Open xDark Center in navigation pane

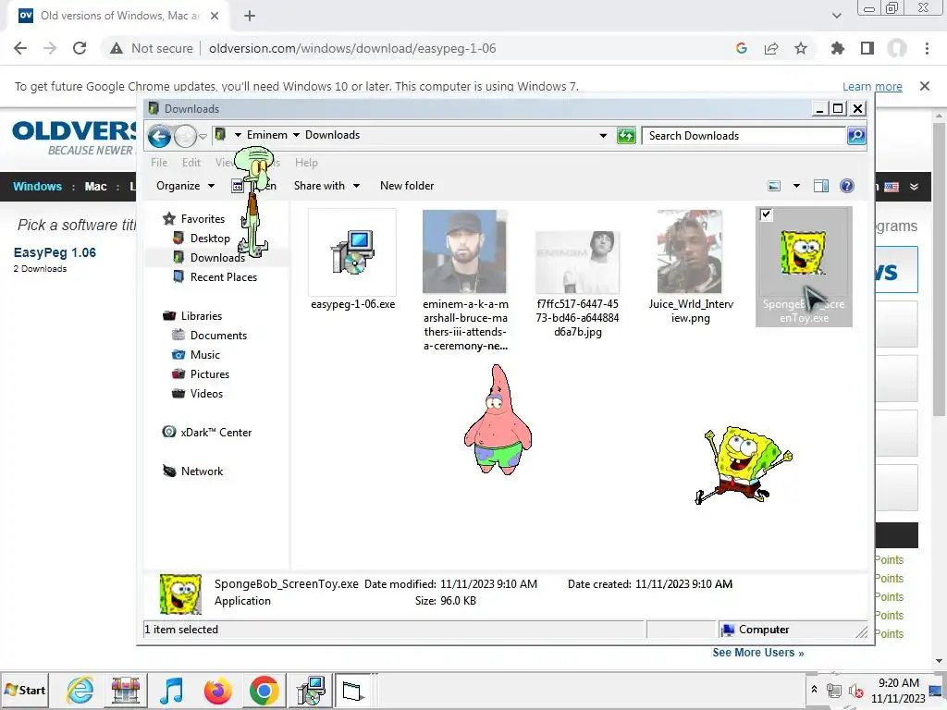(x=215, y=433)
